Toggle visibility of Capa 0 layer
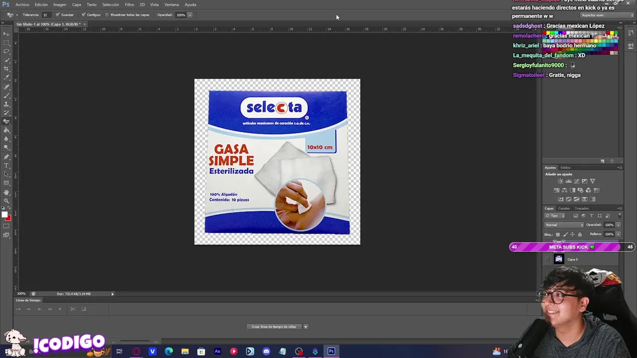The width and height of the screenshot is (637, 358). tap(547, 259)
